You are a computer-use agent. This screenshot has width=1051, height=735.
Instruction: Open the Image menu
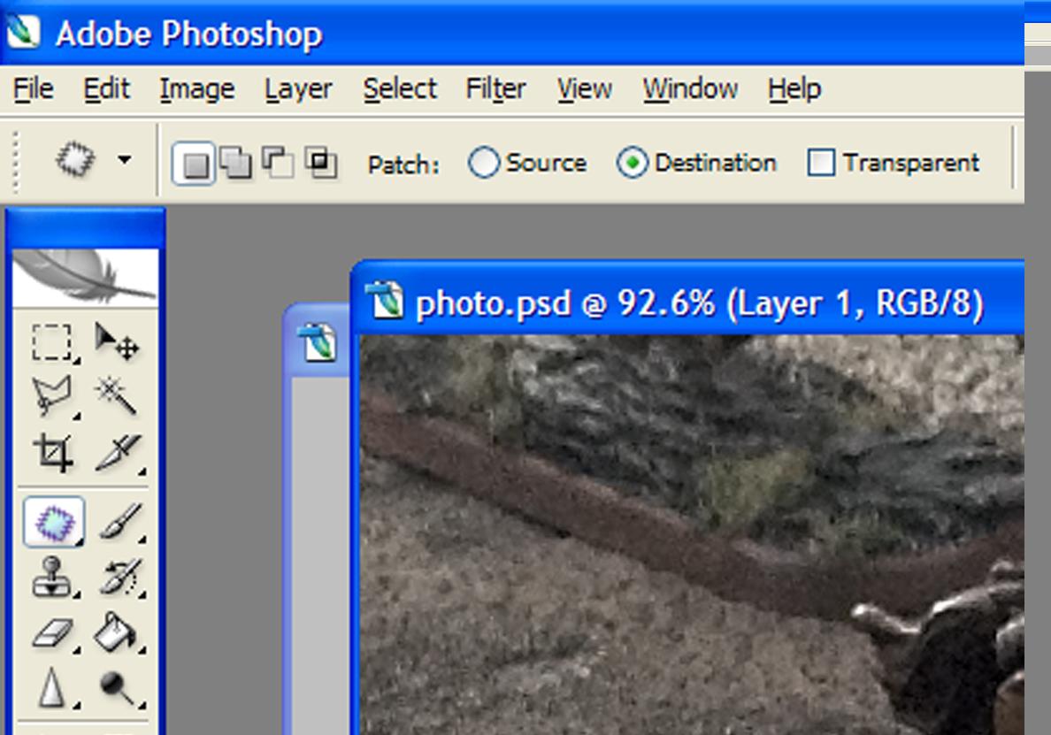[197, 89]
